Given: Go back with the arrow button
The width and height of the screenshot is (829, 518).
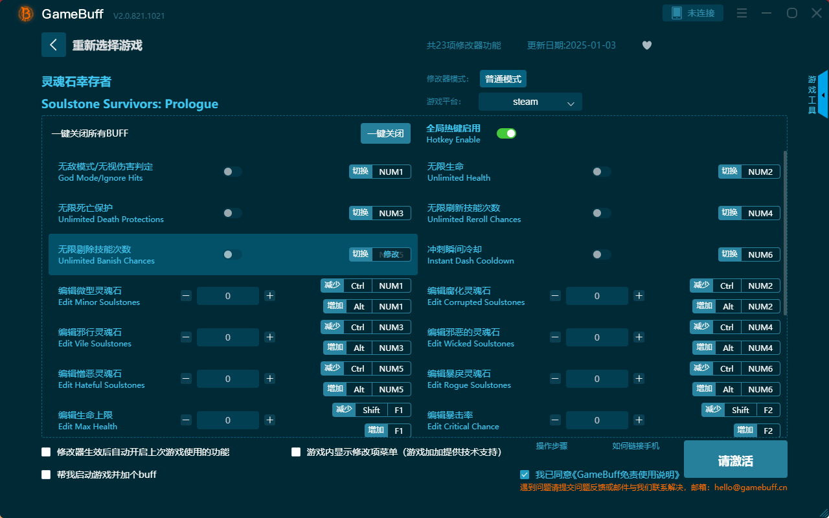Looking at the screenshot, I should [54, 45].
